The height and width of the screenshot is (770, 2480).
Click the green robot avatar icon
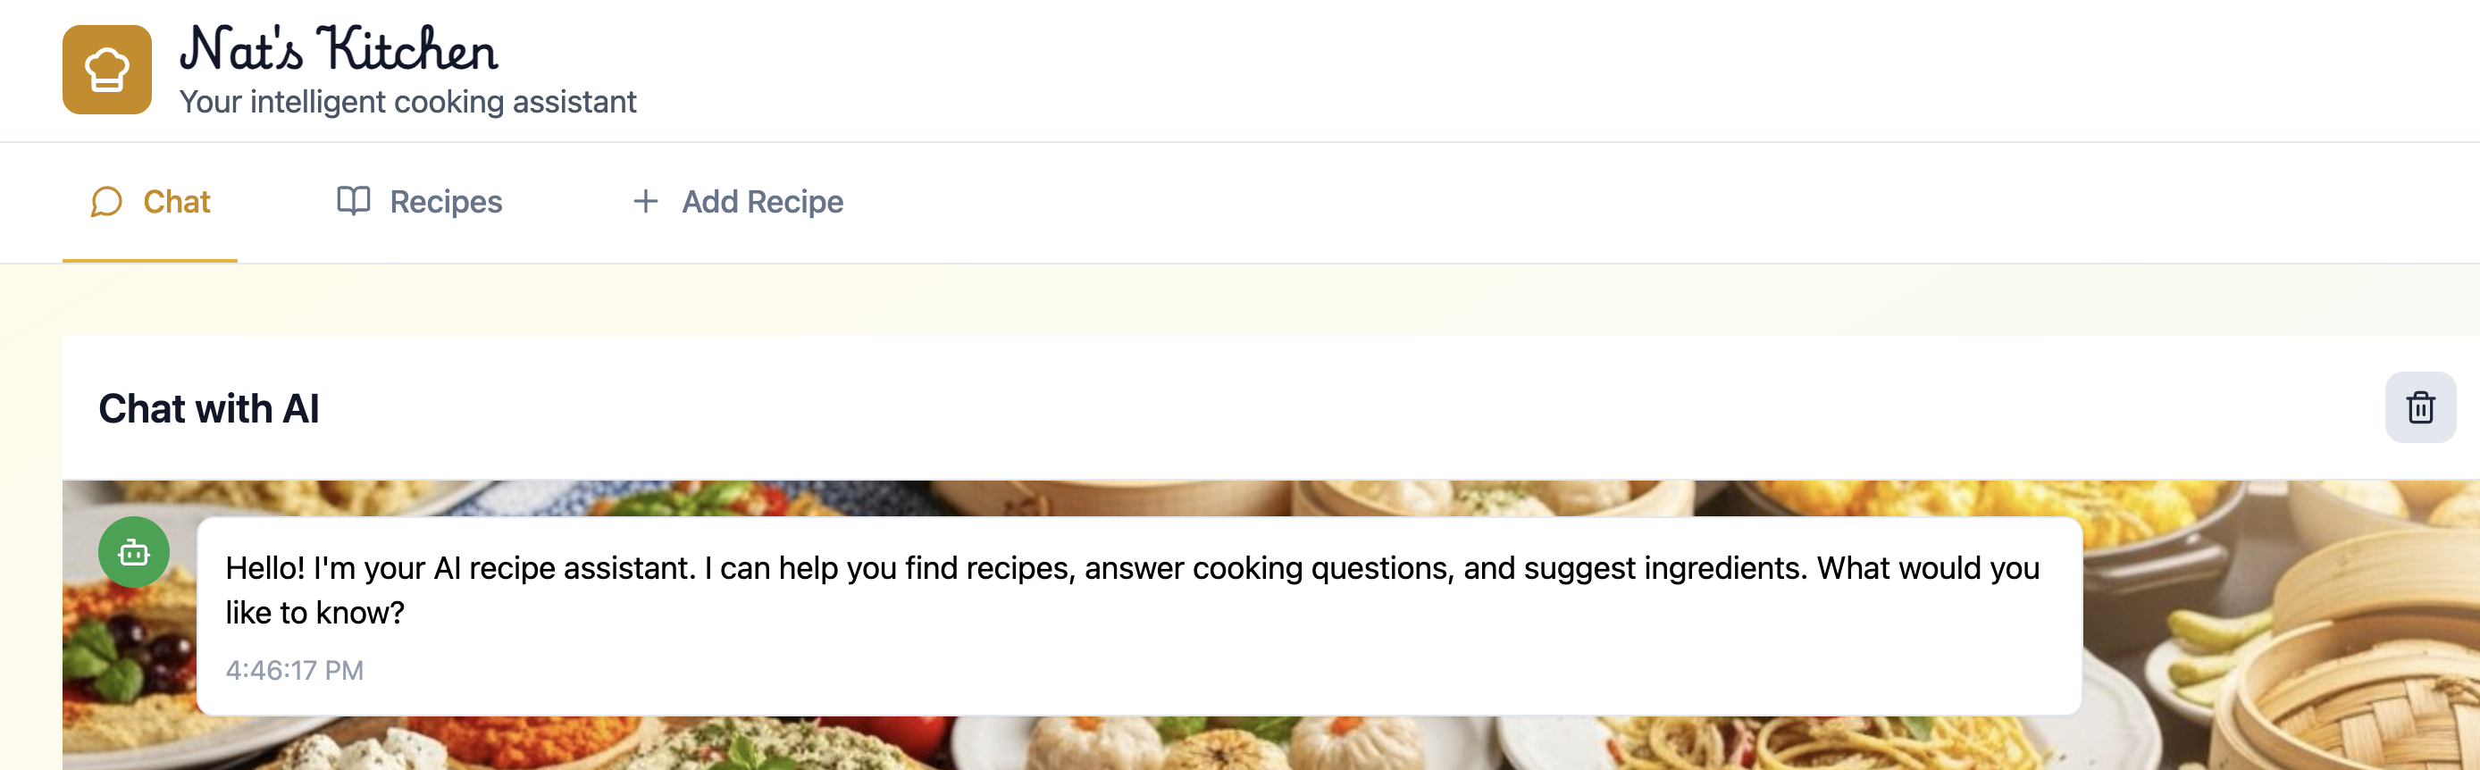click(134, 552)
